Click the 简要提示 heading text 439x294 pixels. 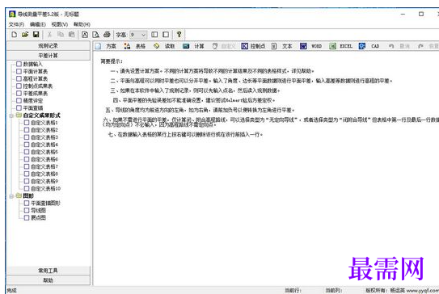click(x=112, y=61)
